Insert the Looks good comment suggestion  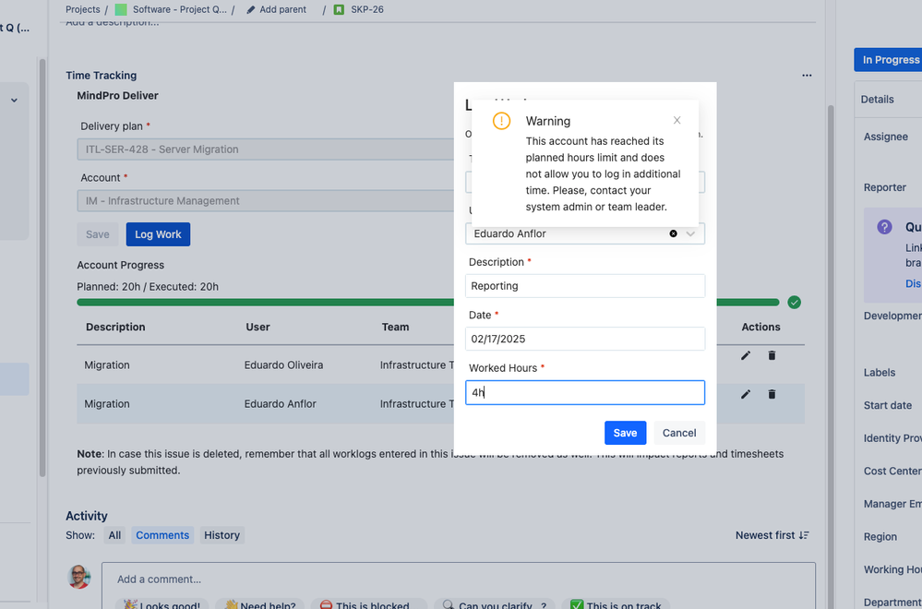[162, 604]
